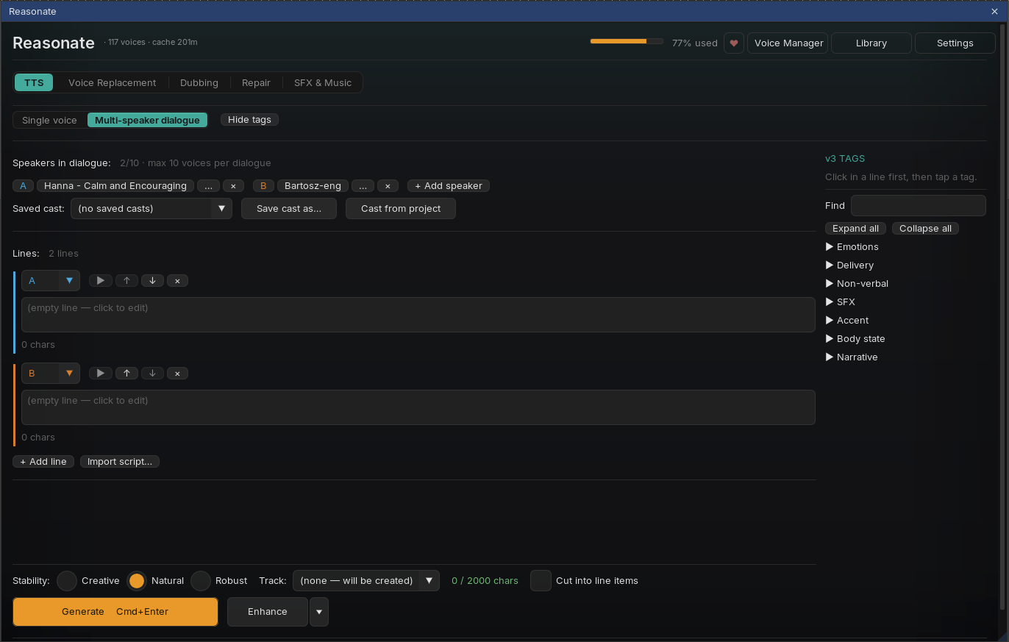Expand SFX tag group
The height and width of the screenshot is (642, 1009).
click(x=841, y=302)
